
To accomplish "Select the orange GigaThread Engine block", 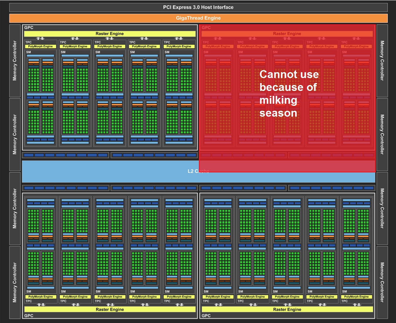I will [x=198, y=18].
